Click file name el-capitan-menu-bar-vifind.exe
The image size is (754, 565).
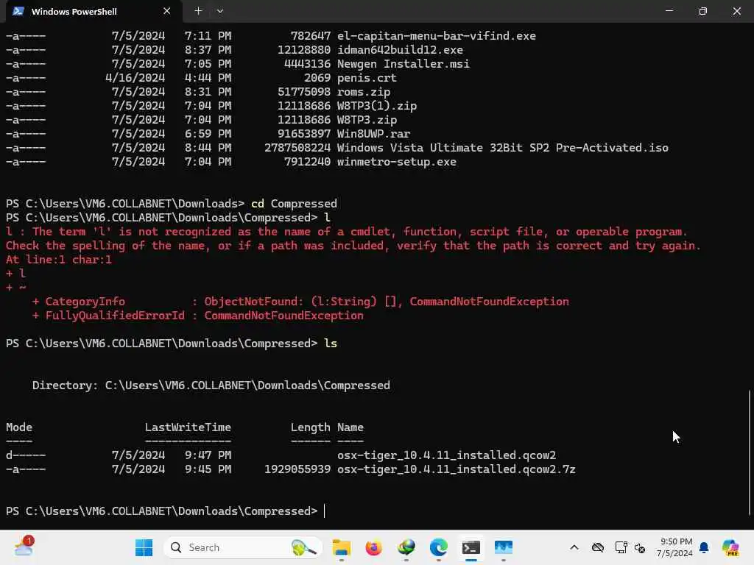(436, 36)
